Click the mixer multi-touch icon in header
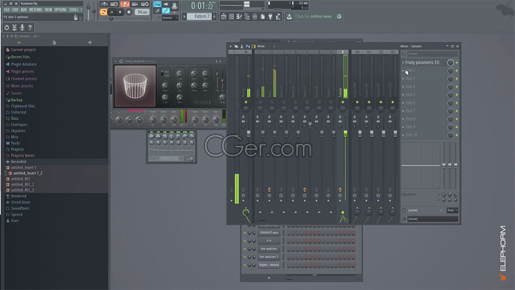This screenshot has height=290, width=515. point(236,46)
